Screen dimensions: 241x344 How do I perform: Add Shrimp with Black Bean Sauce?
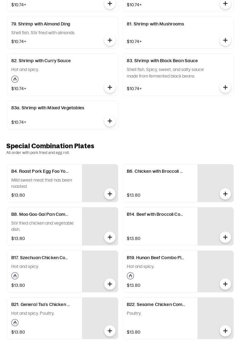click(225, 87)
